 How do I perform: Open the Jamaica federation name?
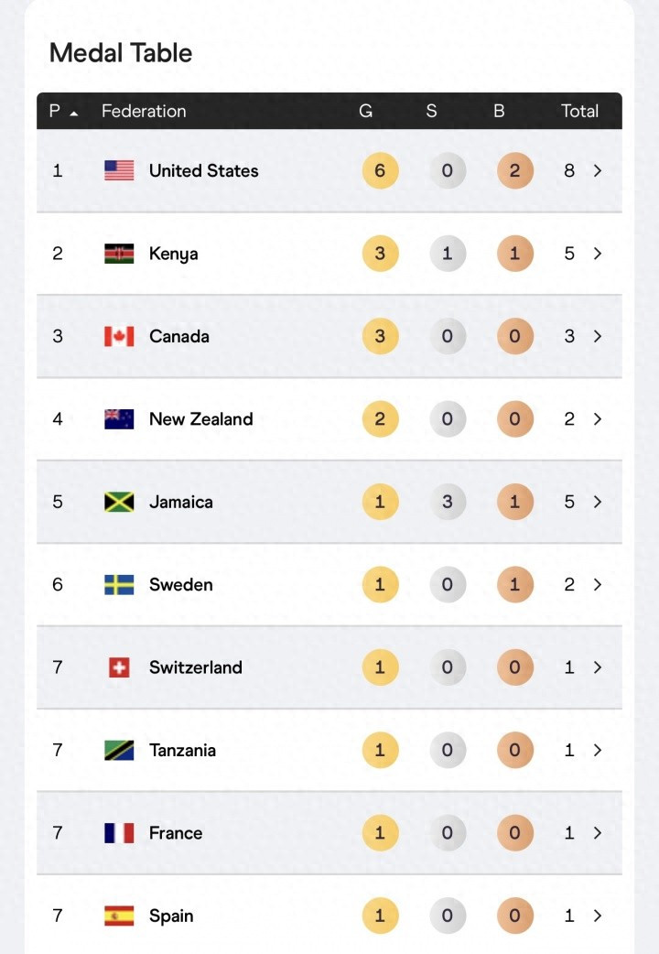point(181,502)
